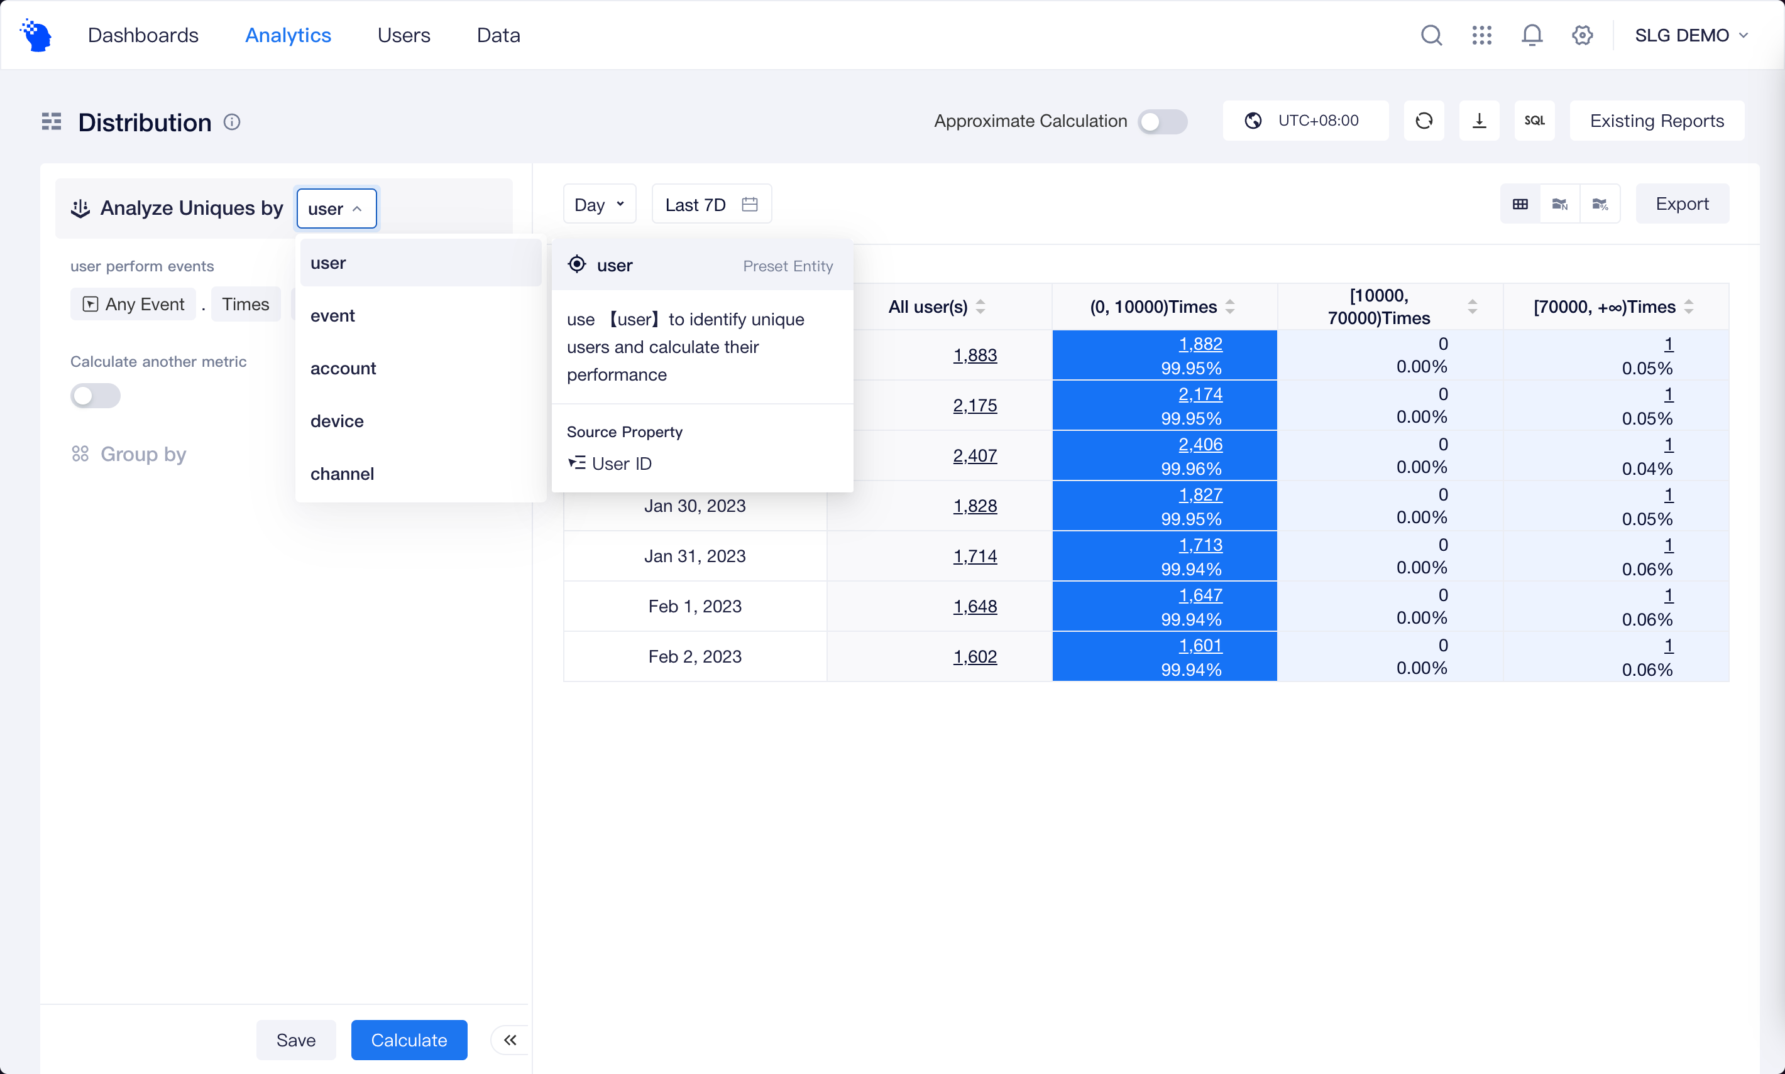This screenshot has width=1785, height=1074.
Task: Open the 2,407 all users link
Action: pyautogui.click(x=975, y=456)
